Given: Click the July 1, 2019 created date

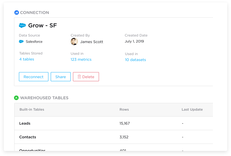Looking at the screenshot, I should tap(134, 41).
